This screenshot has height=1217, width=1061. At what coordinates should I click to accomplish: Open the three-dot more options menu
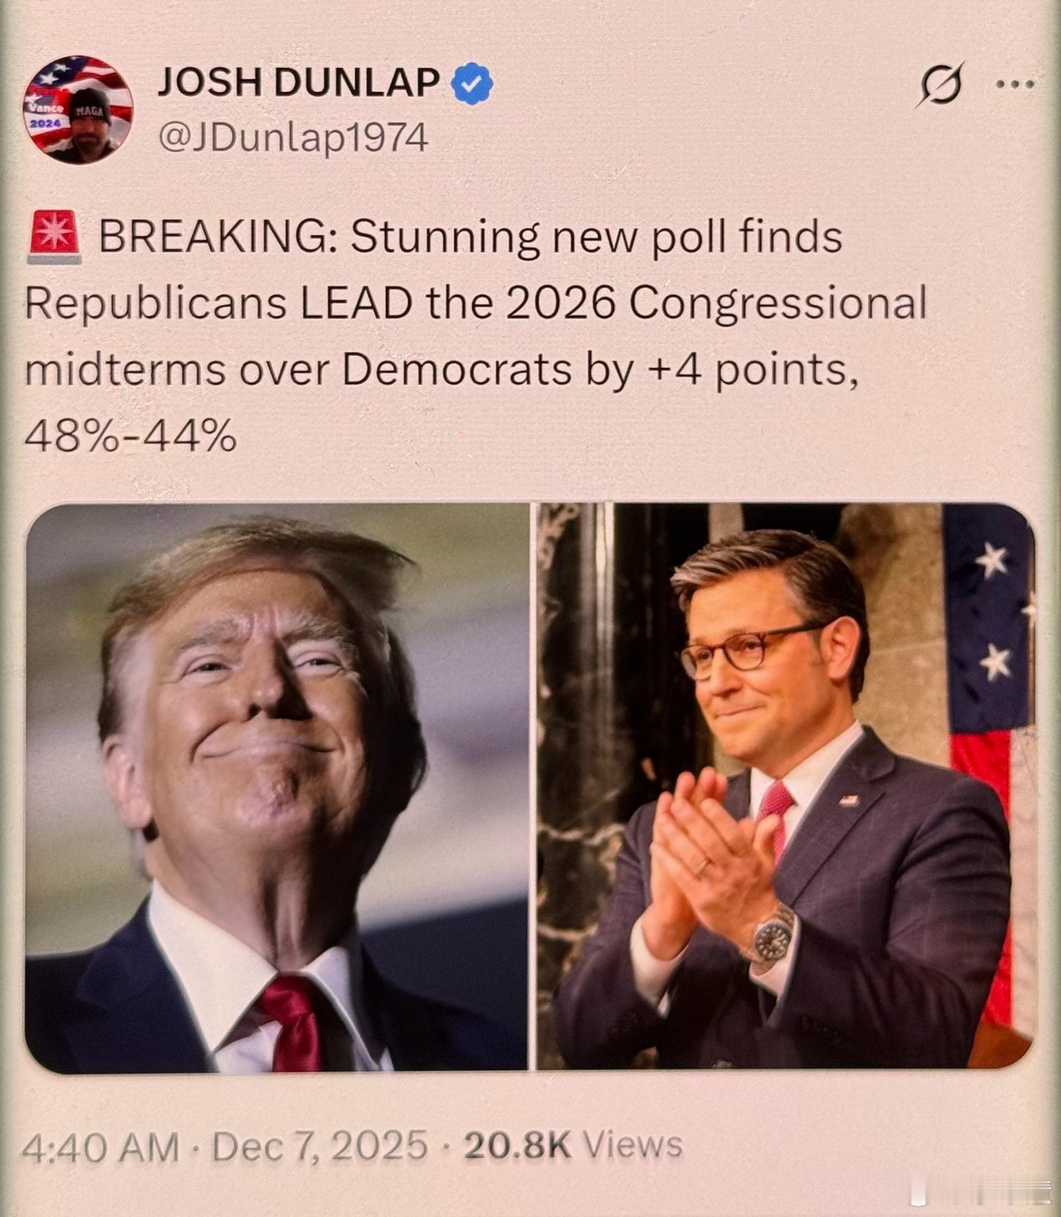coord(1015,85)
